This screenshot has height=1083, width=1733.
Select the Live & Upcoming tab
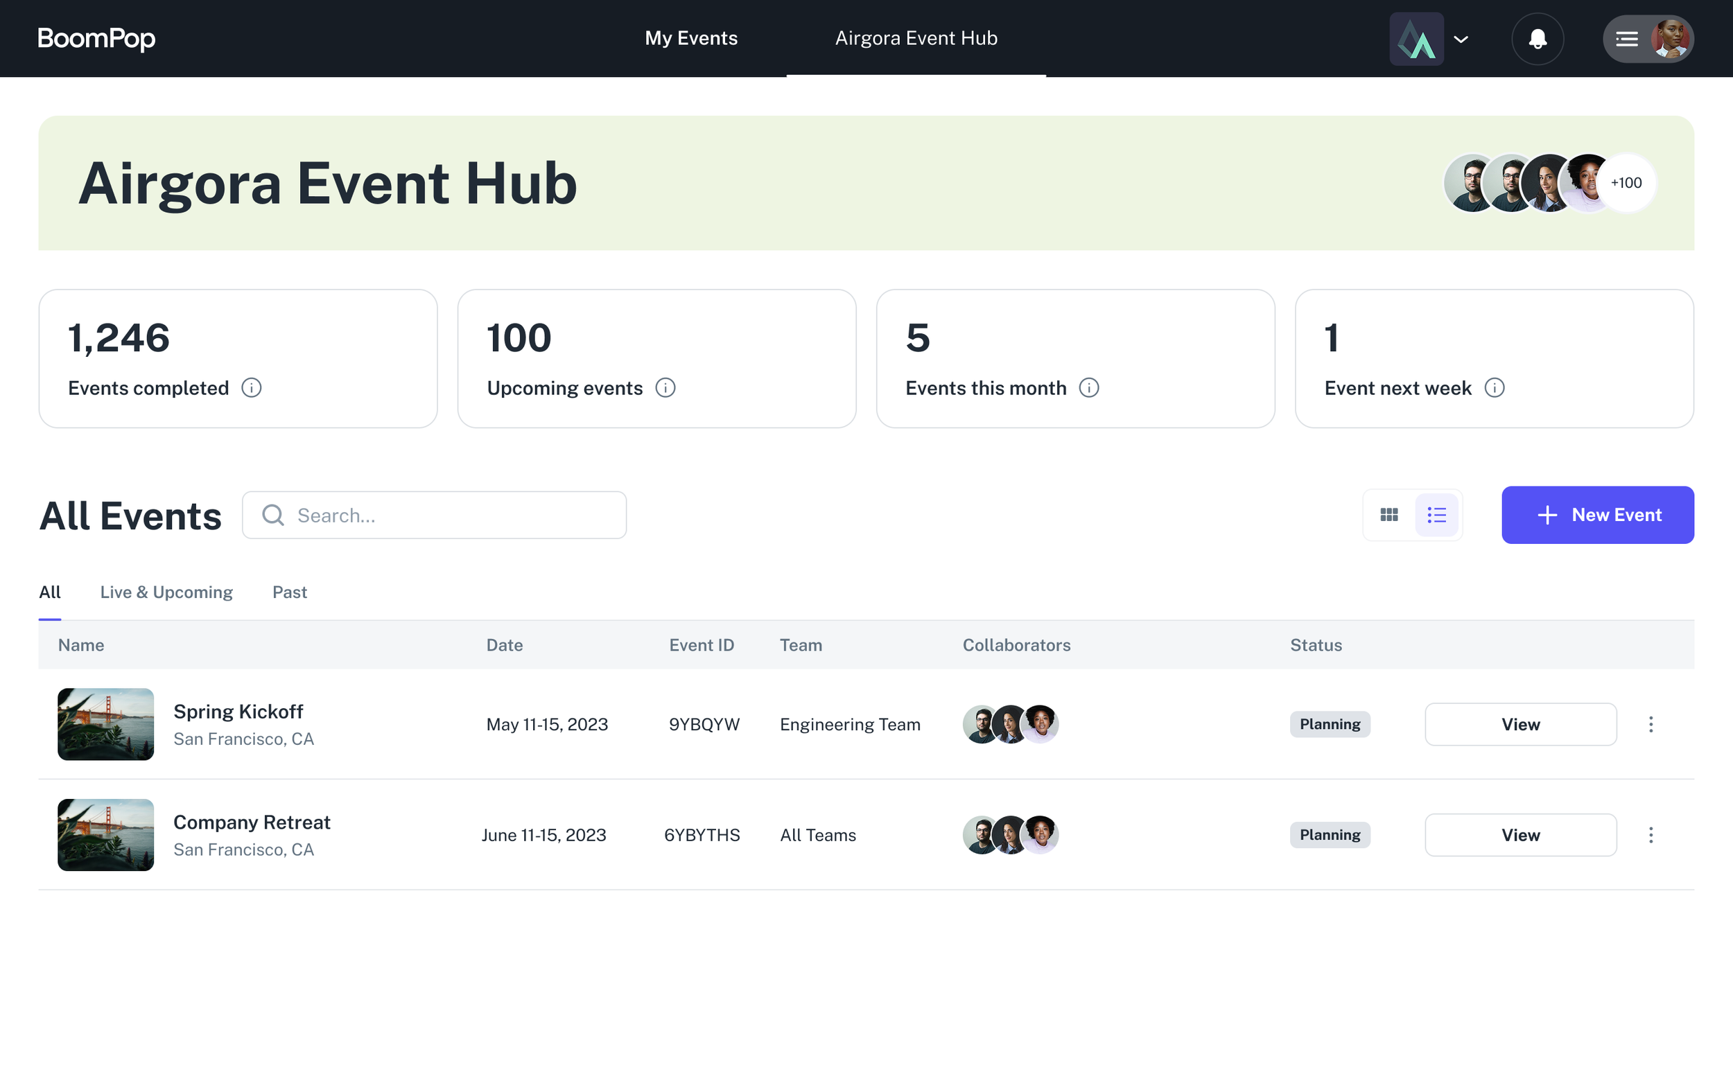[x=166, y=592]
